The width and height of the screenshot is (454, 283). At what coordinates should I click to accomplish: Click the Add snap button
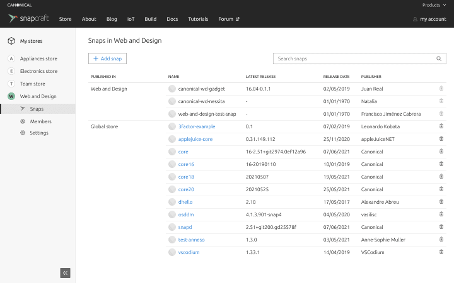[107, 58]
